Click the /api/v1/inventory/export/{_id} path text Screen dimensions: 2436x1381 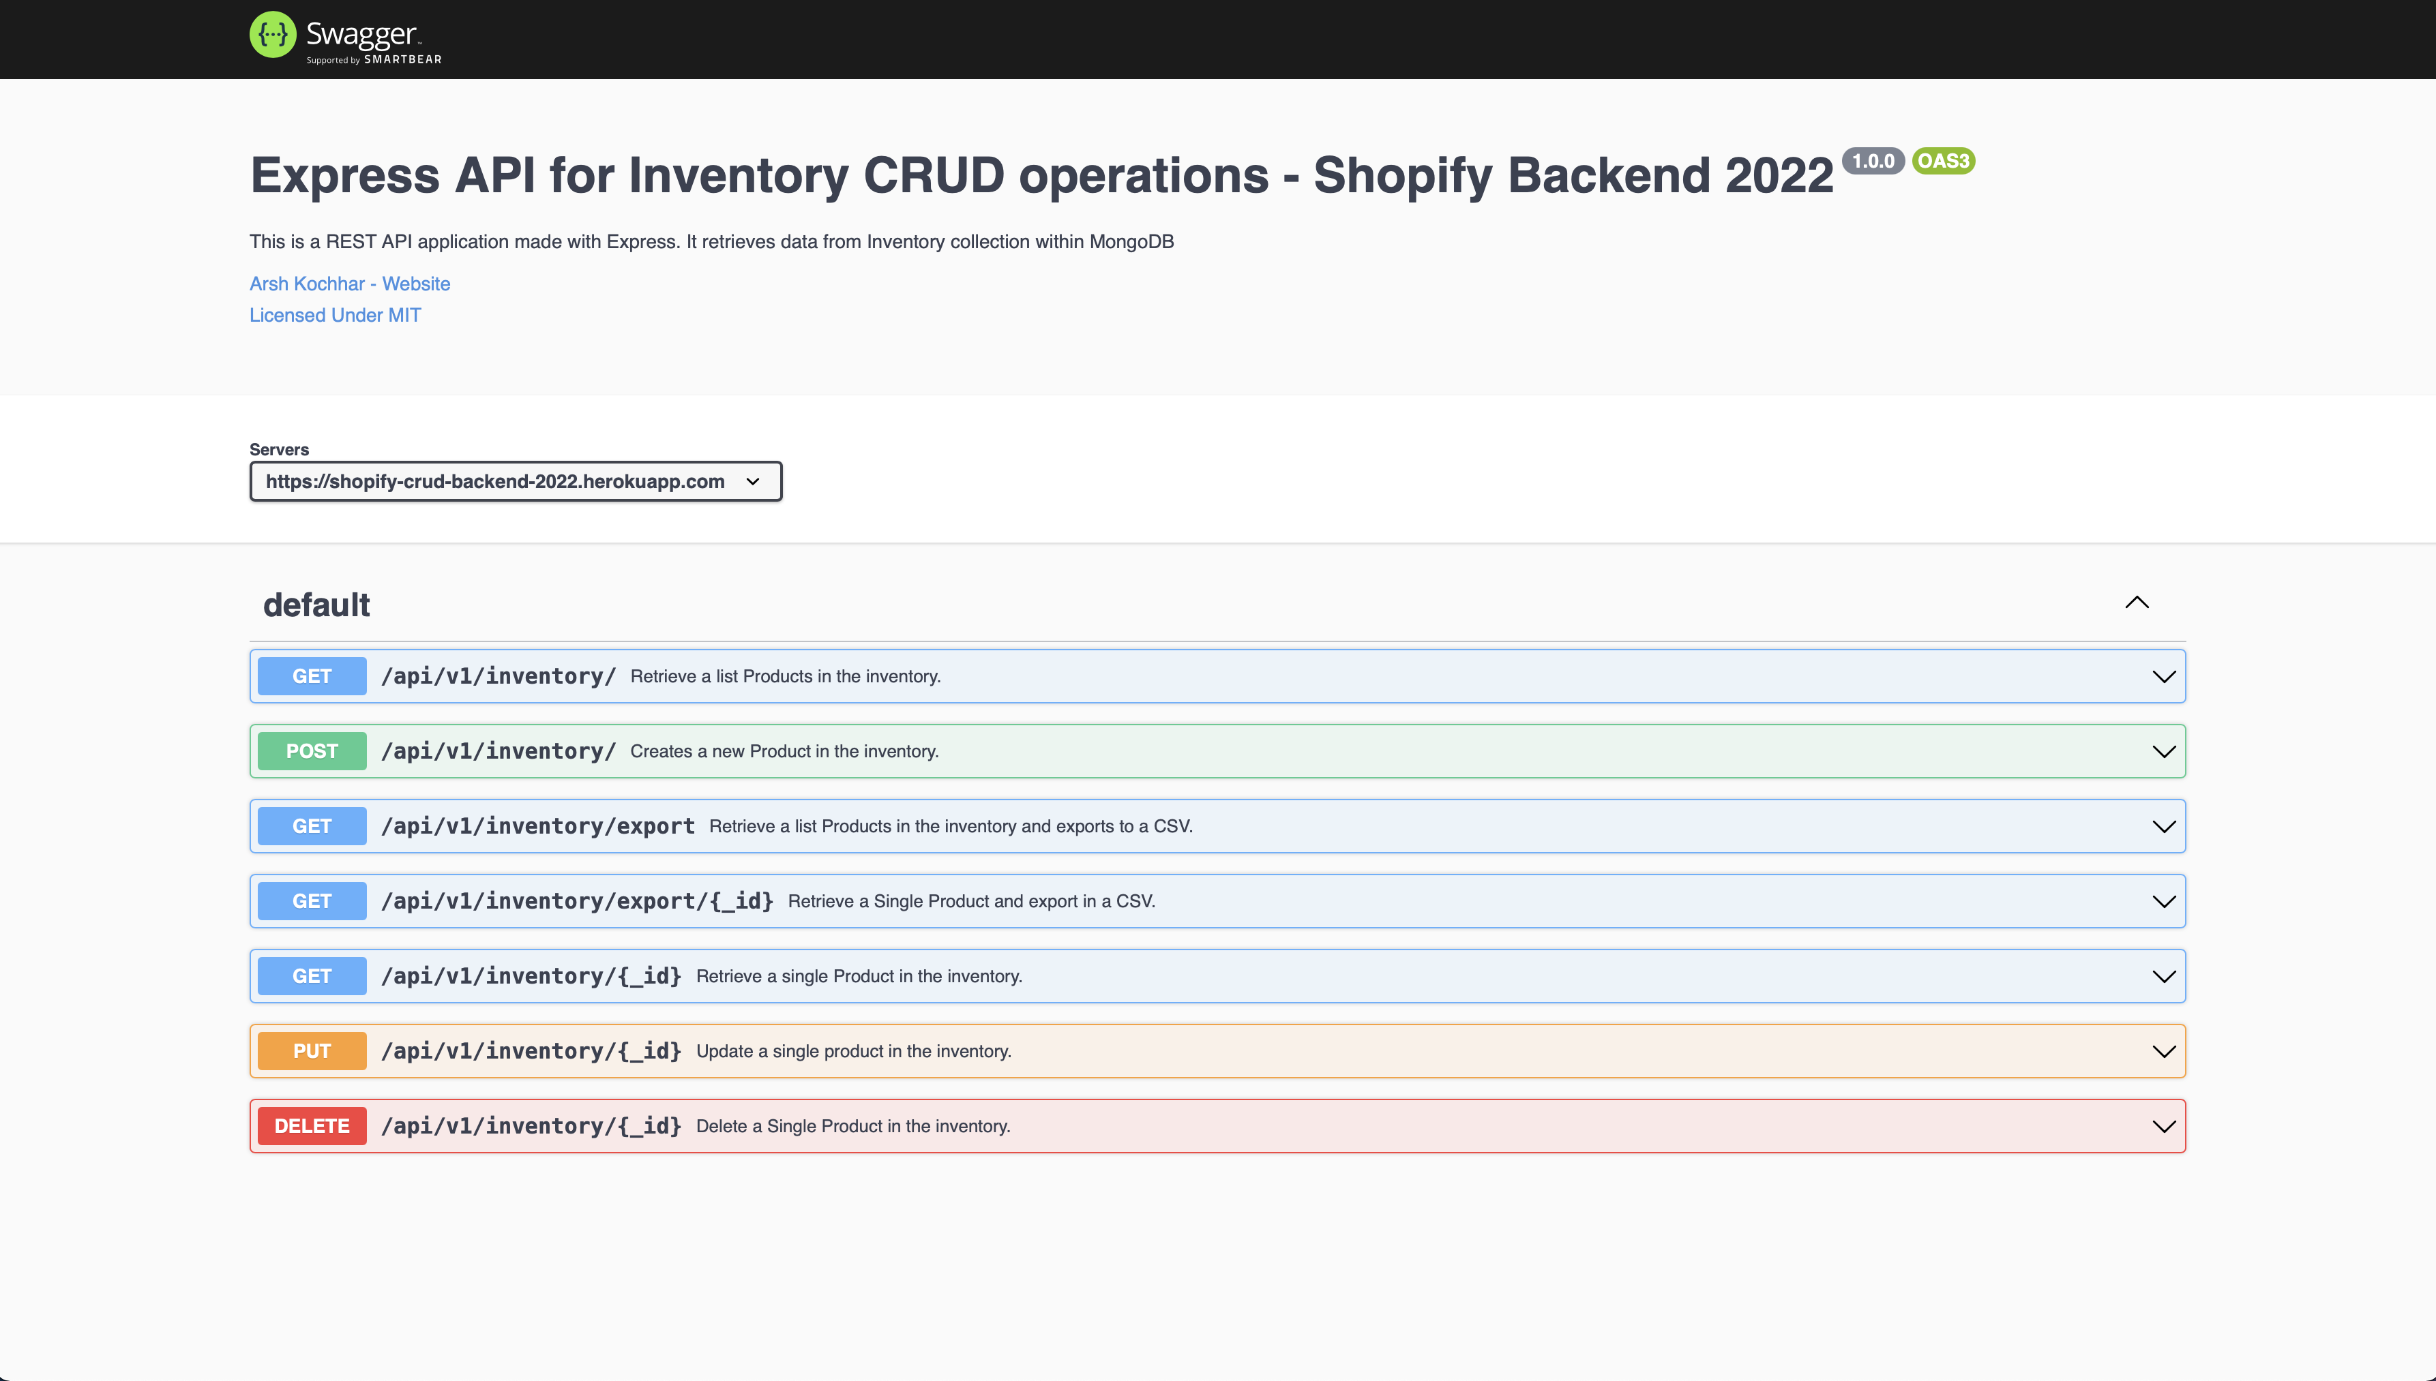pos(577,901)
